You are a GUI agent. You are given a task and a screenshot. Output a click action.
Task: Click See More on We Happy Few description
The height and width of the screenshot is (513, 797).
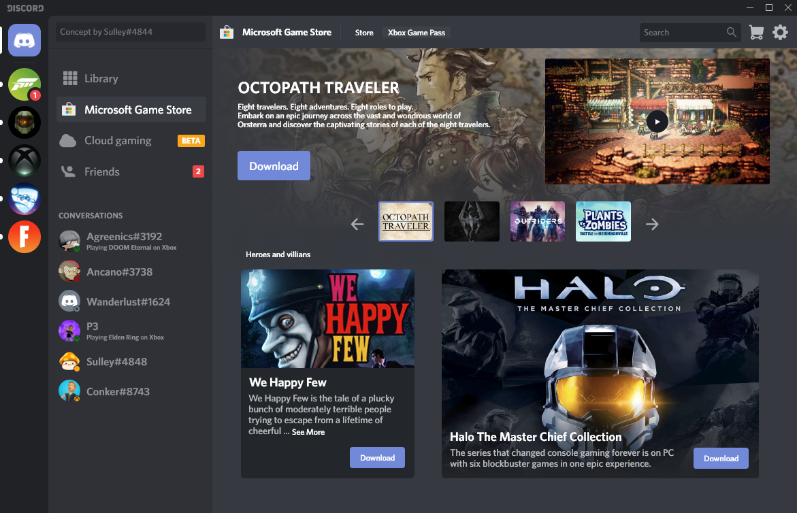[308, 431]
